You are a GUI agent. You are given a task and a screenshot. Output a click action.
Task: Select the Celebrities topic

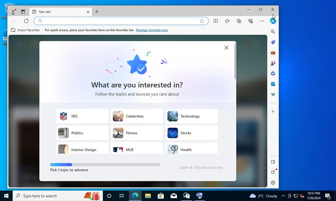pyautogui.click(x=137, y=116)
